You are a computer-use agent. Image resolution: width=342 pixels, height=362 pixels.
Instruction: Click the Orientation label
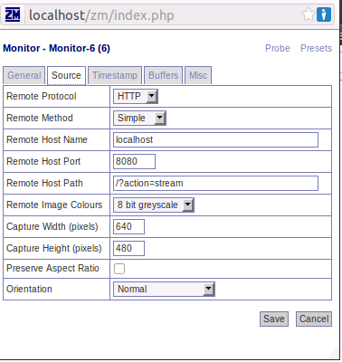click(29, 289)
